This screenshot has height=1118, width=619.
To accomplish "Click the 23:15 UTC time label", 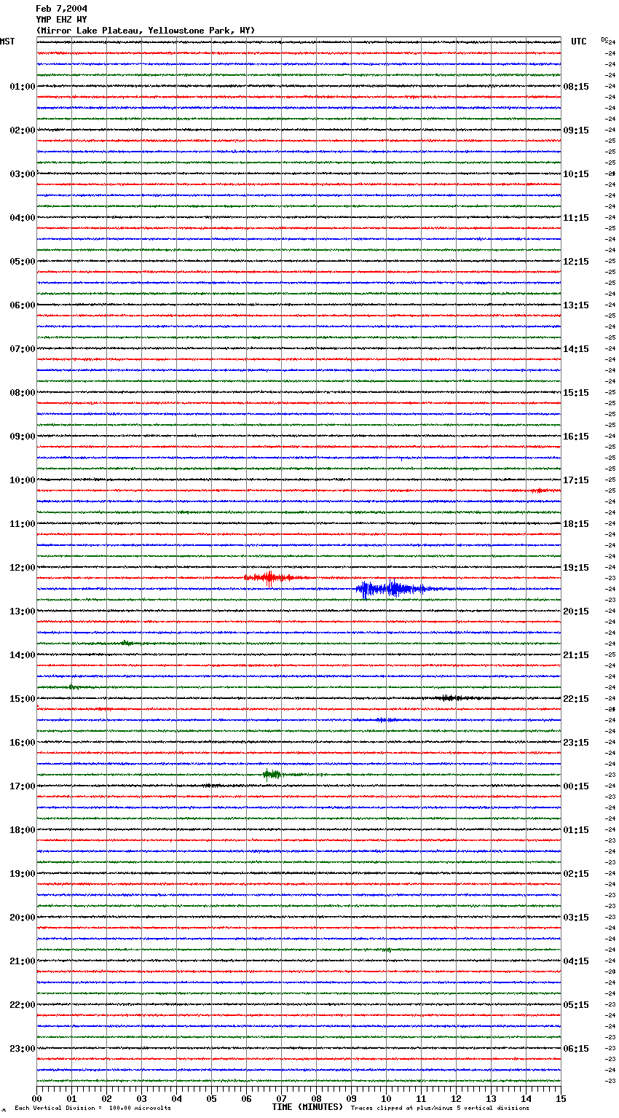I will (x=576, y=743).
